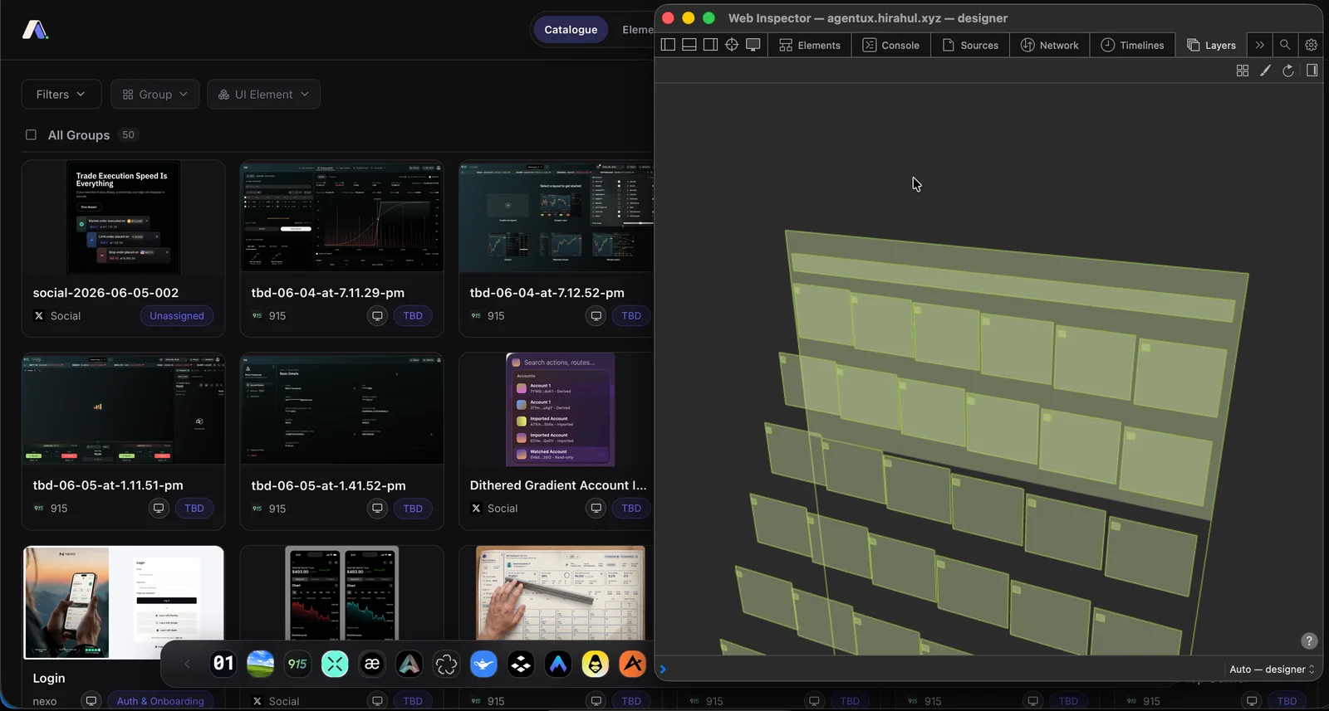This screenshot has width=1329, height=711.
Task: Click the device settings monitor icon in Web Inspector
Action: [753, 45]
